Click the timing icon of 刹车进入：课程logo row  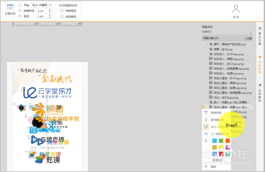tap(211, 59)
